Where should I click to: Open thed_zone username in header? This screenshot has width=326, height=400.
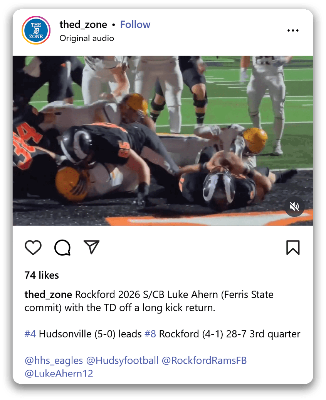(x=83, y=24)
